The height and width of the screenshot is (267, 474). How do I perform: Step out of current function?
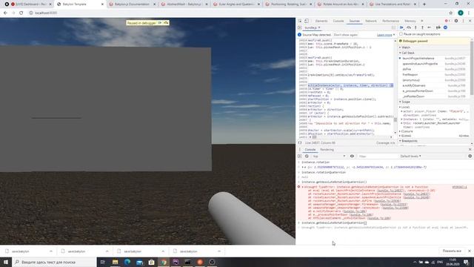422,27
